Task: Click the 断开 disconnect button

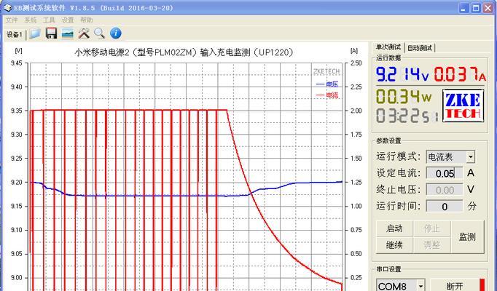Action: click(455, 286)
